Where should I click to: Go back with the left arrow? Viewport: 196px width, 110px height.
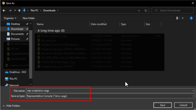(4, 11)
